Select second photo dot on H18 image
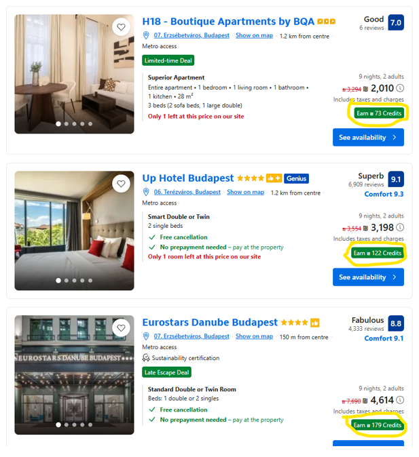The height and width of the screenshot is (457, 419). click(67, 124)
